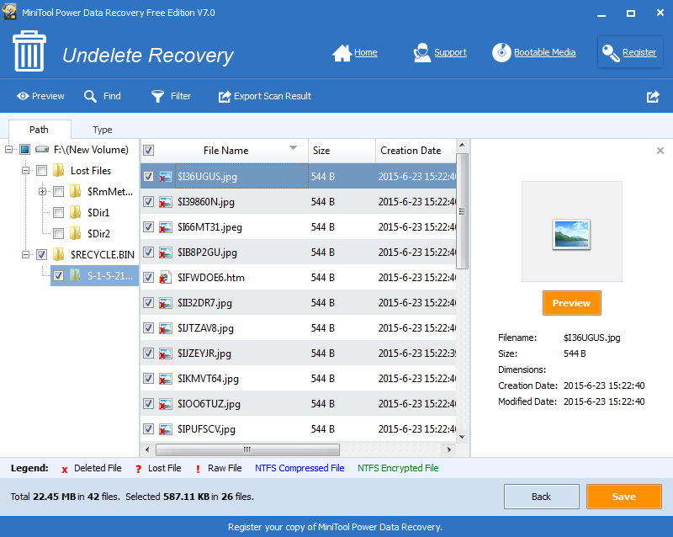The height and width of the screenshot is (537, 673).
Task: Click the orange Preview button
Action: click(x=572, y=303)
